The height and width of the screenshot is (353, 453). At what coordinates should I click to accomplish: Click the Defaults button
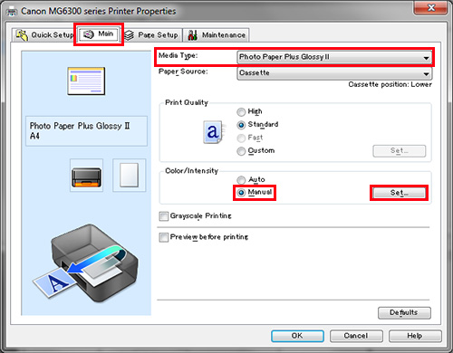coord(404,312)
